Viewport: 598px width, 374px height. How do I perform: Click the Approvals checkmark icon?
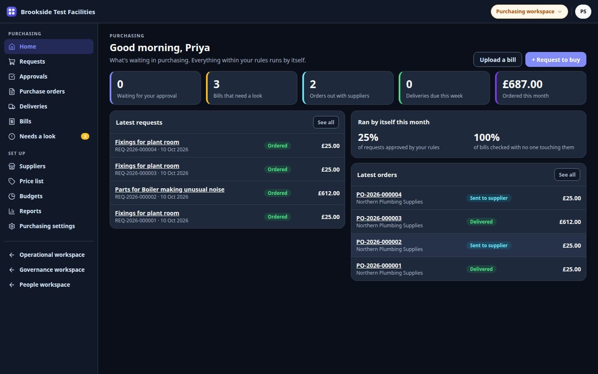click(x=12, y=76)
